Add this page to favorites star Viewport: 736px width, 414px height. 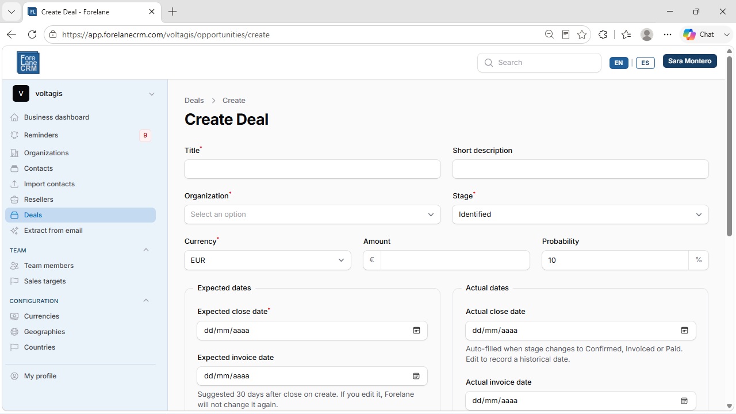(582, 34)
